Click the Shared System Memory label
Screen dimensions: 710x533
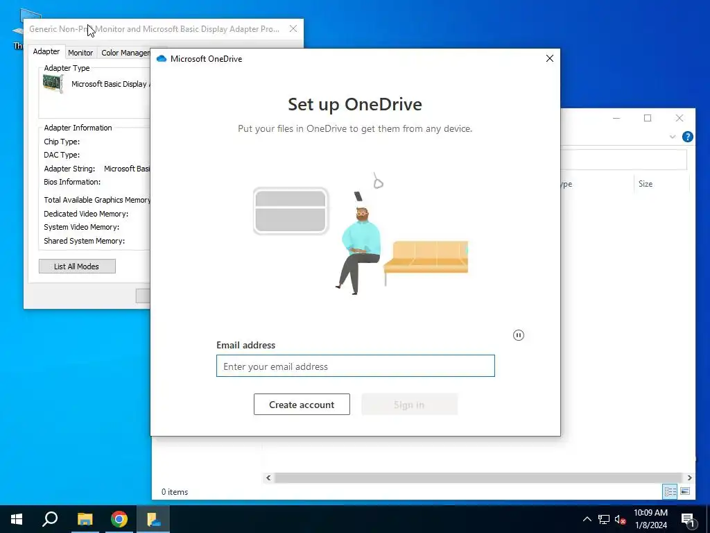click(84, 241)
